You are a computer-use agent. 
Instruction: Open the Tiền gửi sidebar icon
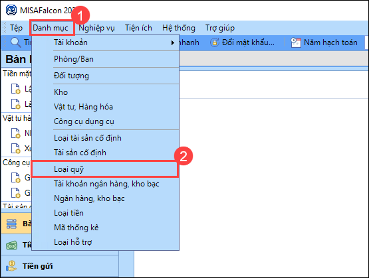tap(11, 266)
